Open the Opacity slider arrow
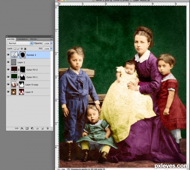The image size is (190, 170). (51, 43)
